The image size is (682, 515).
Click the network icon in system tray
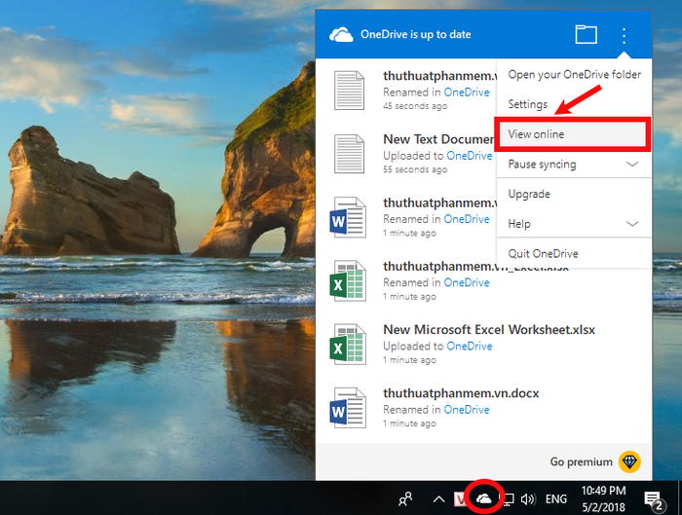(x=509, y=499)
